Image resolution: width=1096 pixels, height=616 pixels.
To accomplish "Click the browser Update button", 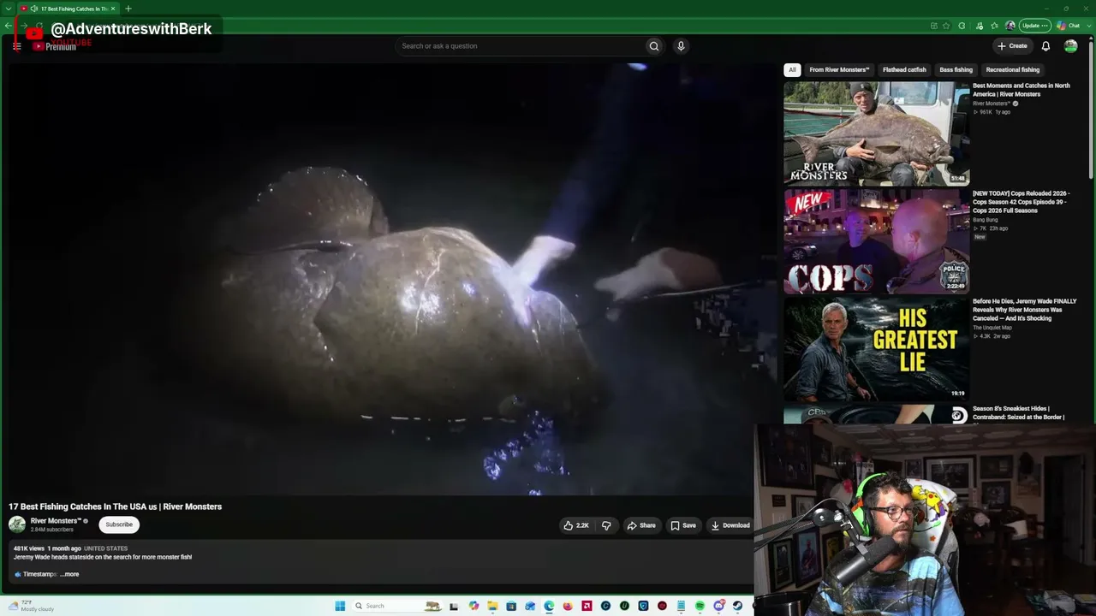I will (x=1034, y=26).
